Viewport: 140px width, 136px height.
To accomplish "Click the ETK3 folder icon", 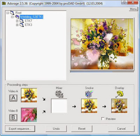I will (22, 25).
